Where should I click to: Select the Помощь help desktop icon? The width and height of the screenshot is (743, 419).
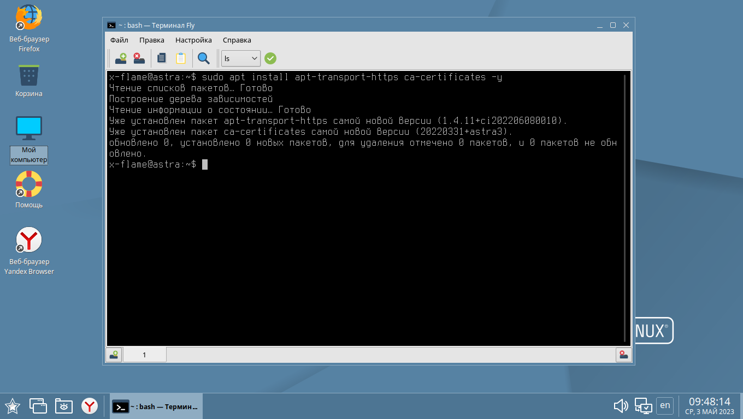coord(29,190)
